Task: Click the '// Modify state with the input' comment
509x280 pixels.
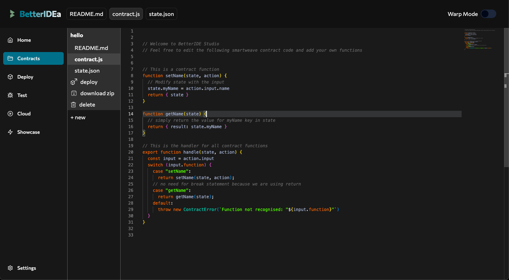Action: (x=186, y=82)
